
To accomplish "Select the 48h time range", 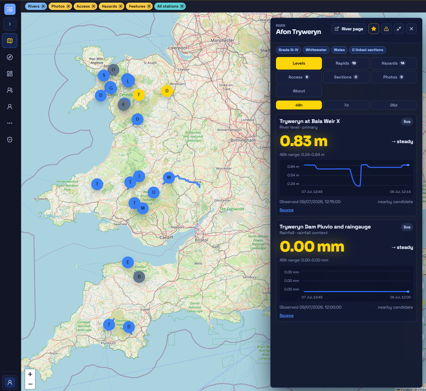I will pos(299,105).
